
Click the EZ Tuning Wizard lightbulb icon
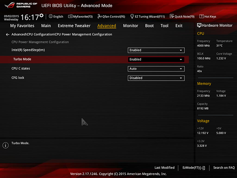click(x=132, y=16)
